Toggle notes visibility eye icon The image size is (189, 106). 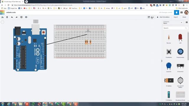click(26, 17)
